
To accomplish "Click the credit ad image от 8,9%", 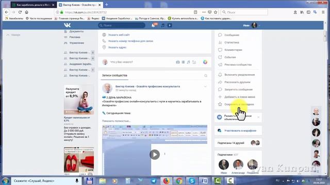I will (x=79, y=100).
